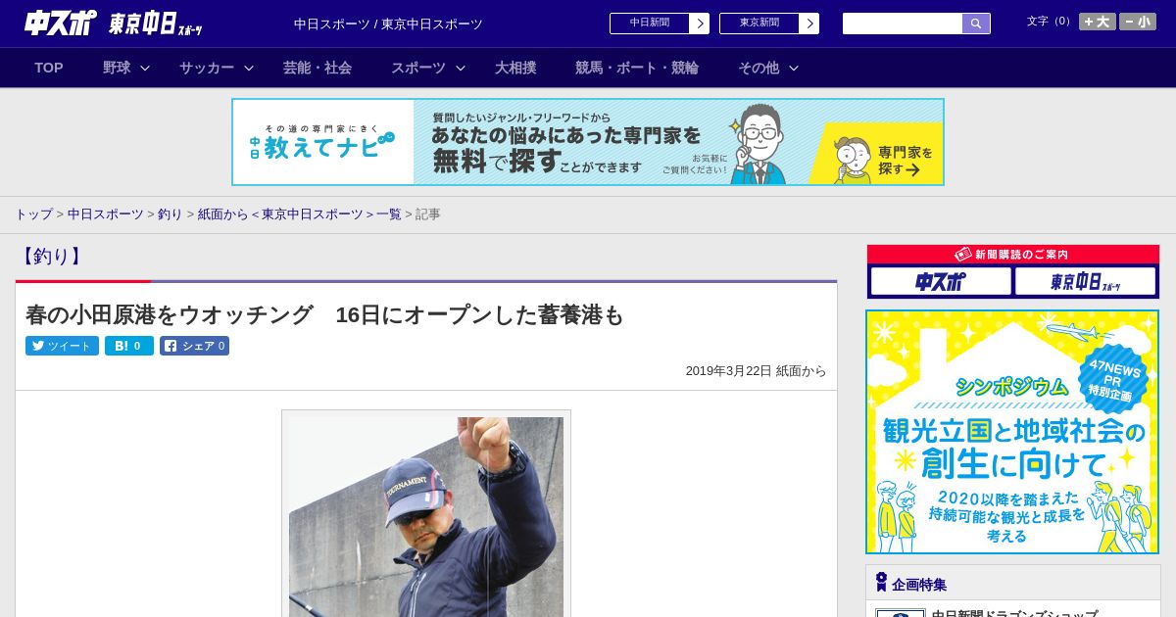Open 東京新聞 link button

(x=769, y=24)
